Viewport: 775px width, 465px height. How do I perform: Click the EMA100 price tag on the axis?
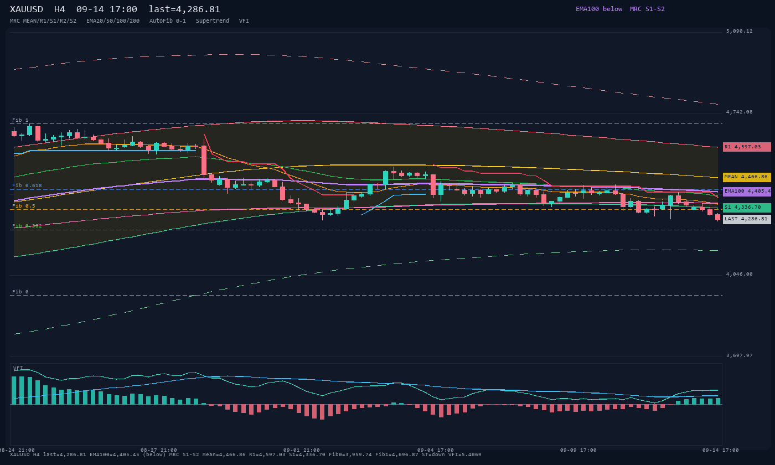[x=747, y=192]
